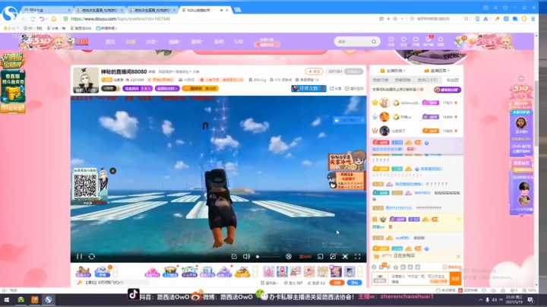Open the notification bell icon in header
Viewport: 547px width, 307px height.
click(441, 41)
